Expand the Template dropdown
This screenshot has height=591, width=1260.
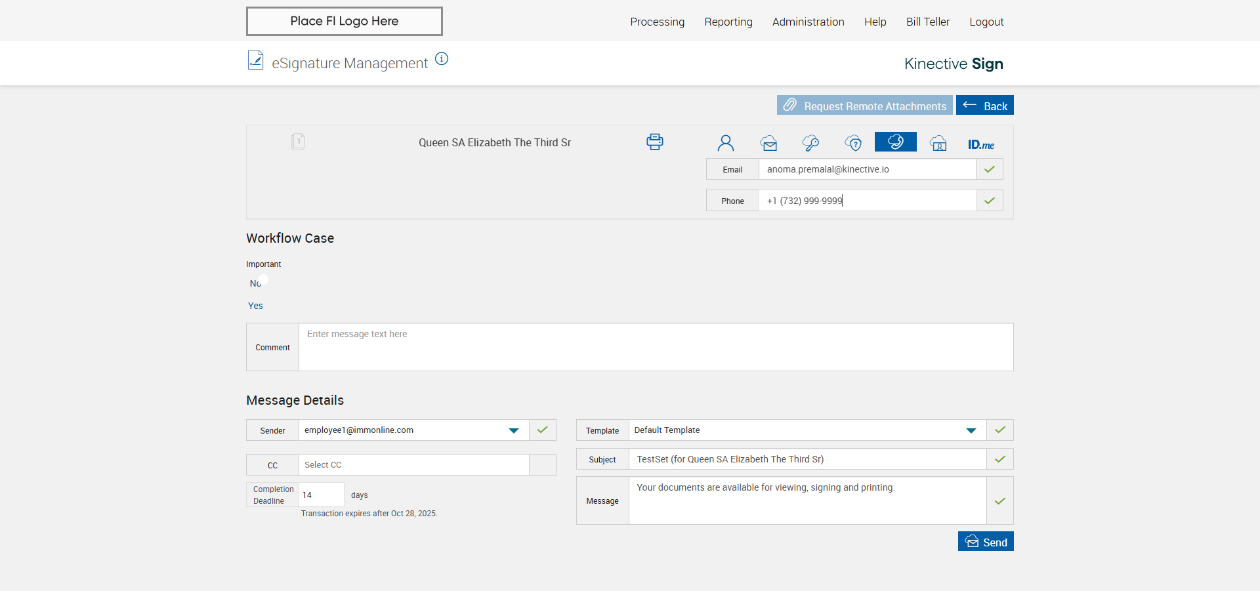[971, 430]
